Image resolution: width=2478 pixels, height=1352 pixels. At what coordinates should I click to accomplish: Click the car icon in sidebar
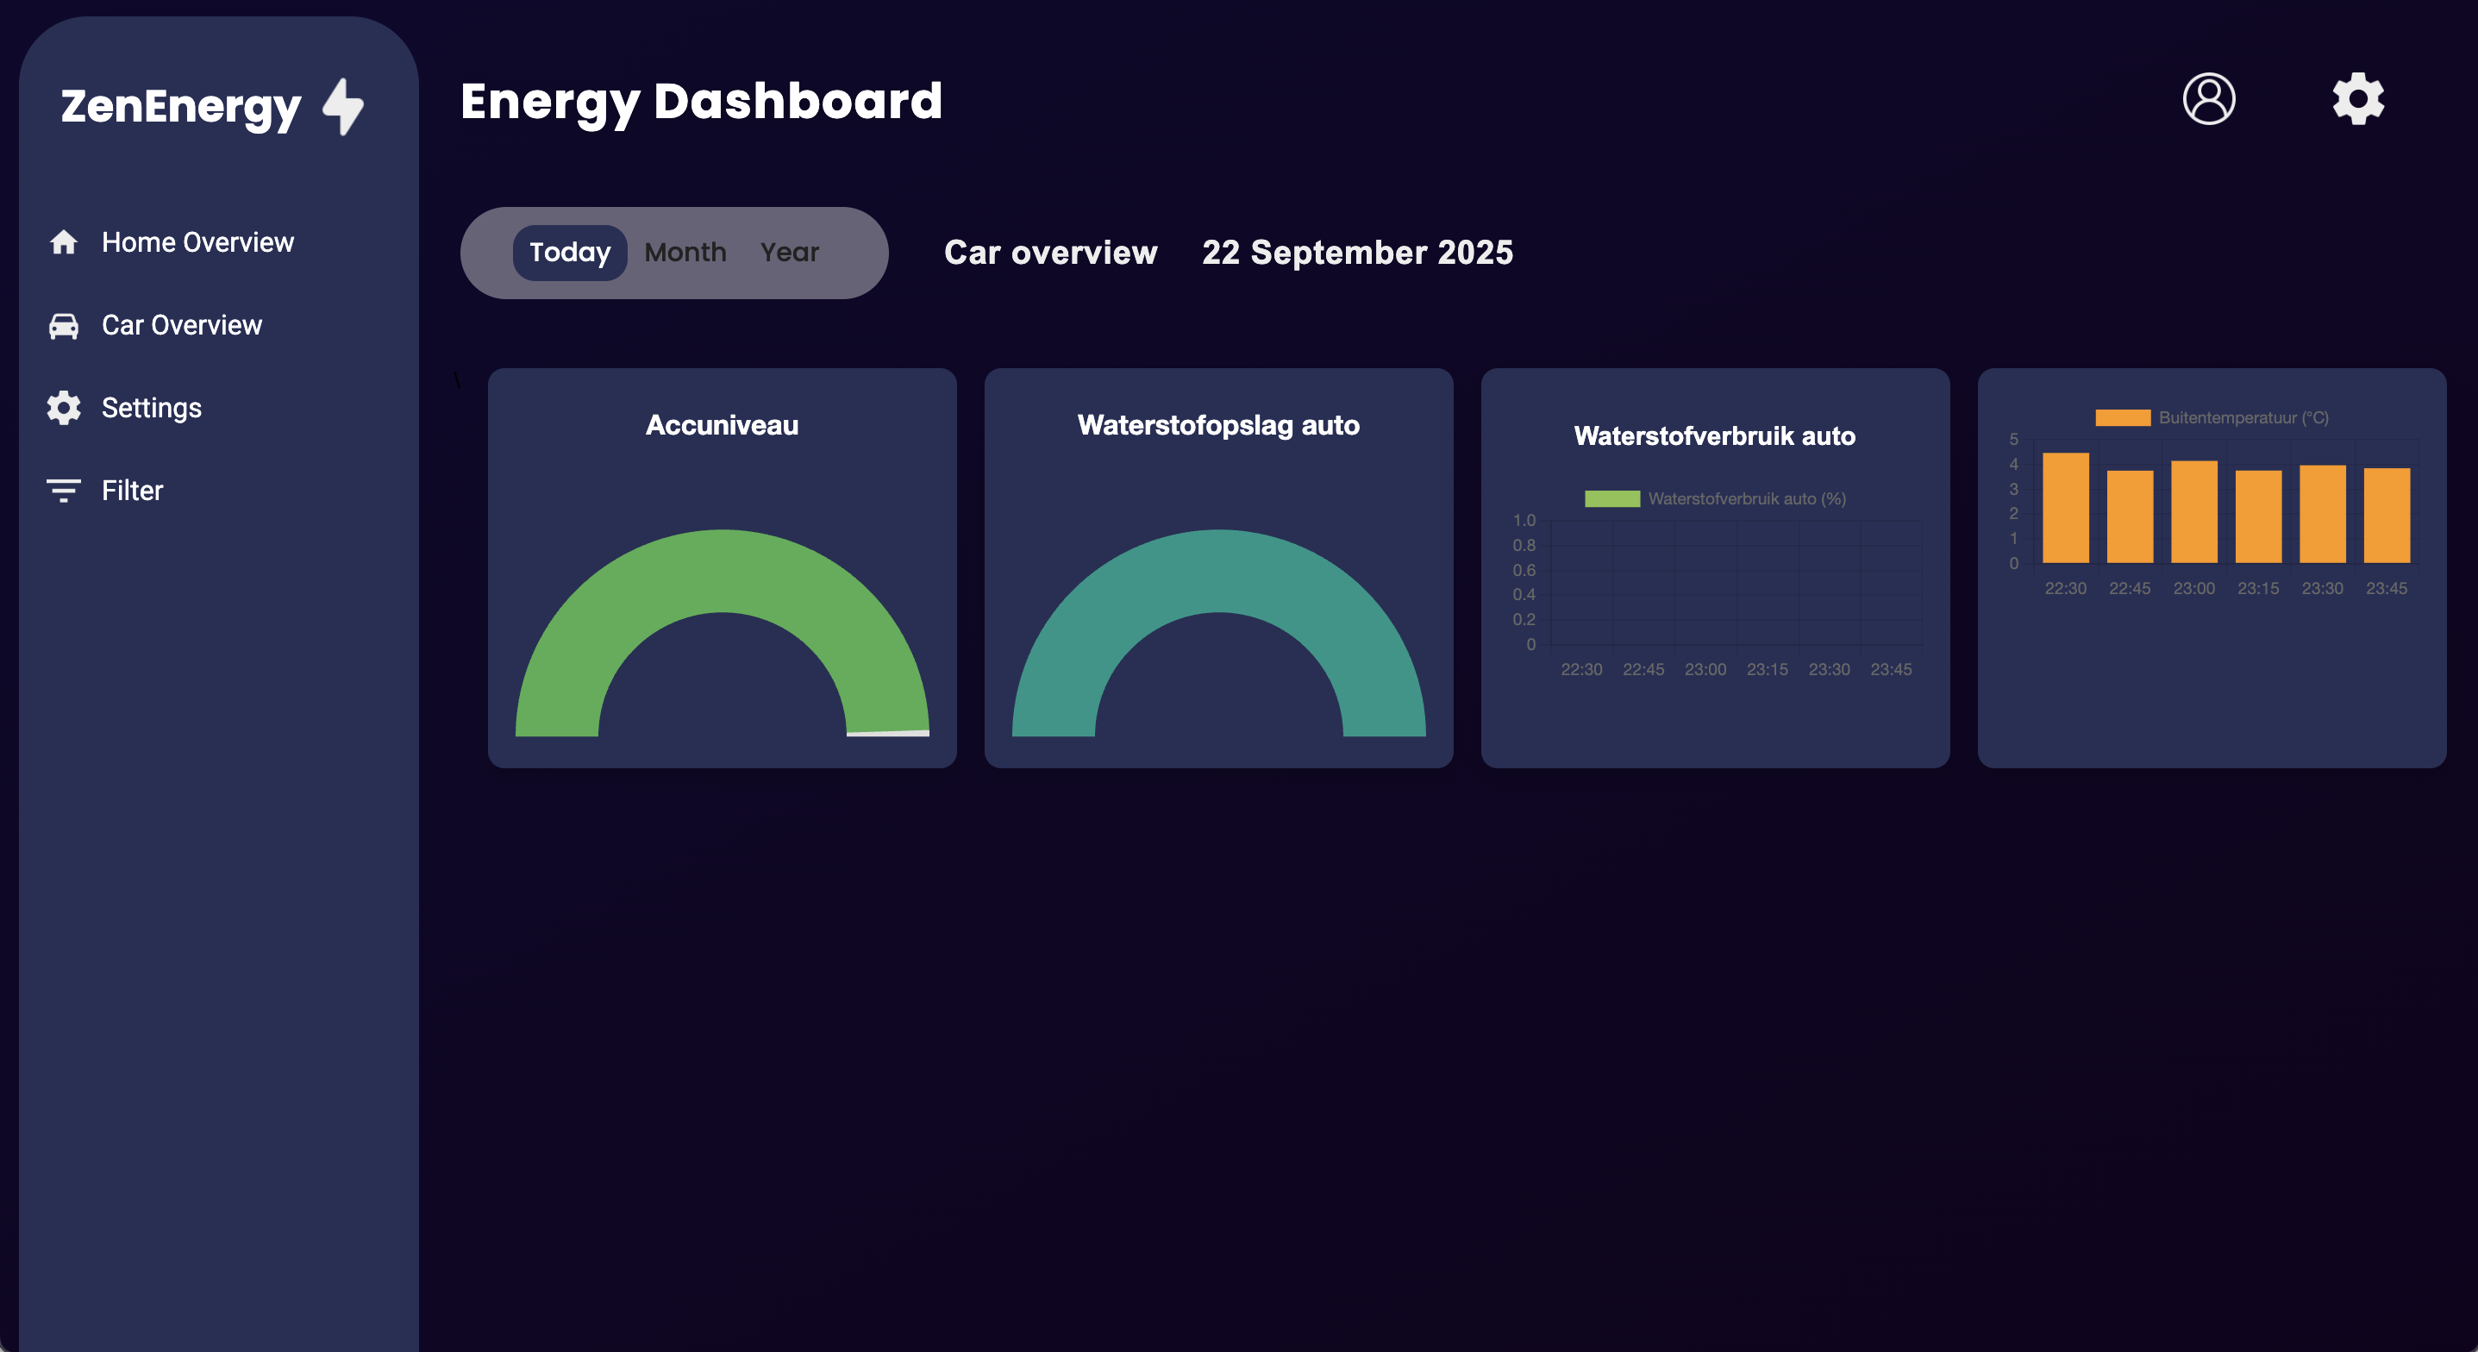[64, 325]
